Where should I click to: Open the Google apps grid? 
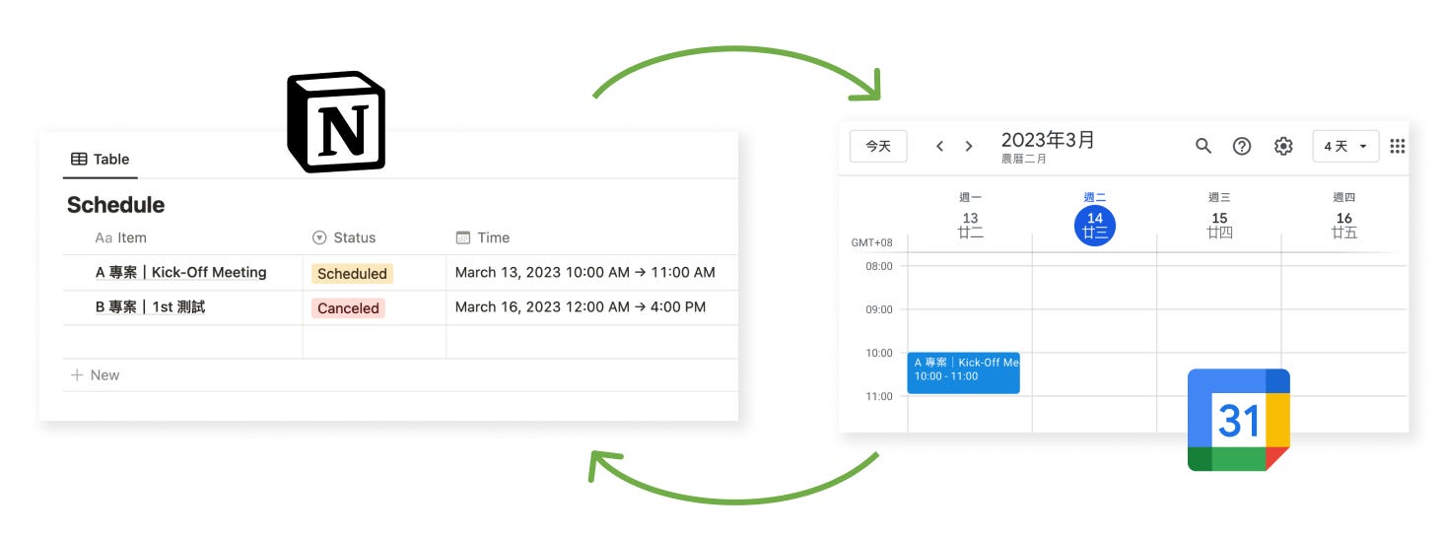[x=1397, y=146]
